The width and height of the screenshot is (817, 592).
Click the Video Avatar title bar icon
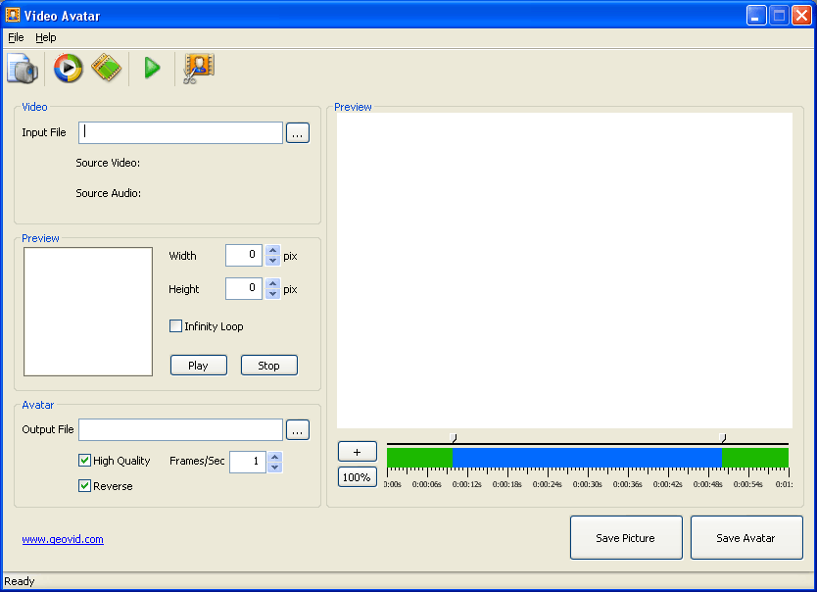13,15
